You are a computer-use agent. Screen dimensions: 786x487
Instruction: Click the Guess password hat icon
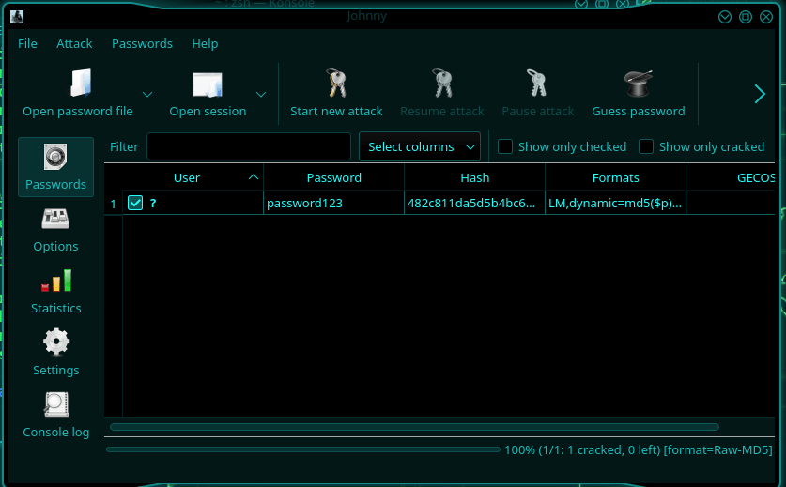638,84
